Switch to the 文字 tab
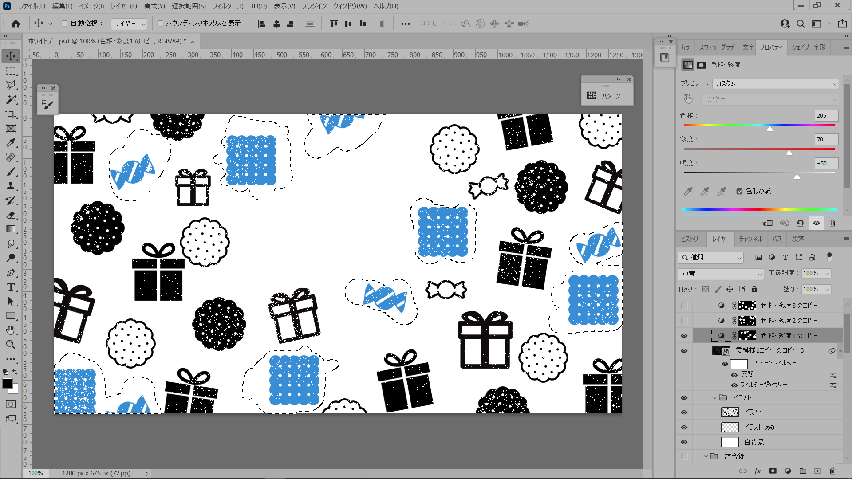852x479 pixels. tap(748, 47)
